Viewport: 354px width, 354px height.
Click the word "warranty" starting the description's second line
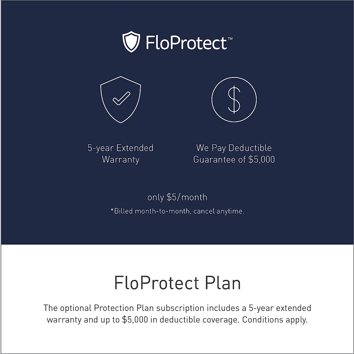(x=64, y=320)
